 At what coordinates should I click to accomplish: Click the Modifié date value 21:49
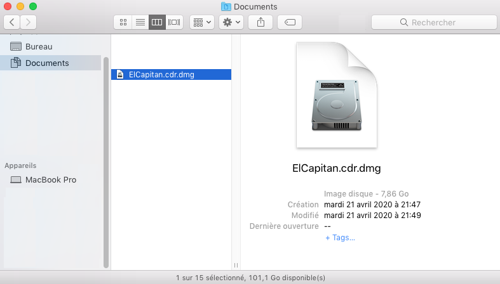pos(372,216)
